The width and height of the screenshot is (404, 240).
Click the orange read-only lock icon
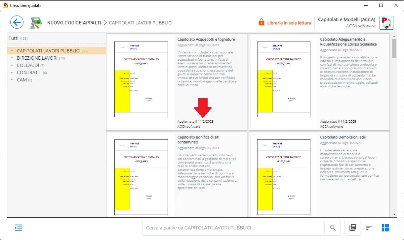click(x=261, y=22)
